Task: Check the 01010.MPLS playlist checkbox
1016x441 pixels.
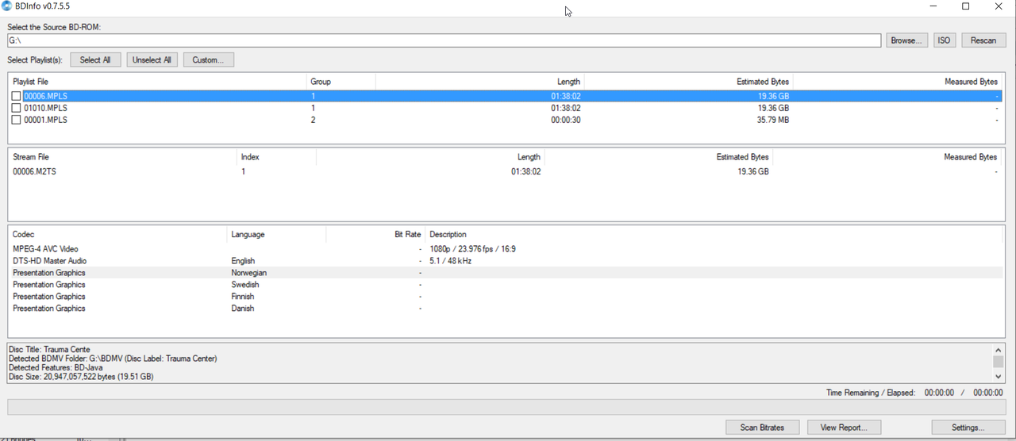Action: pos(16,108)
